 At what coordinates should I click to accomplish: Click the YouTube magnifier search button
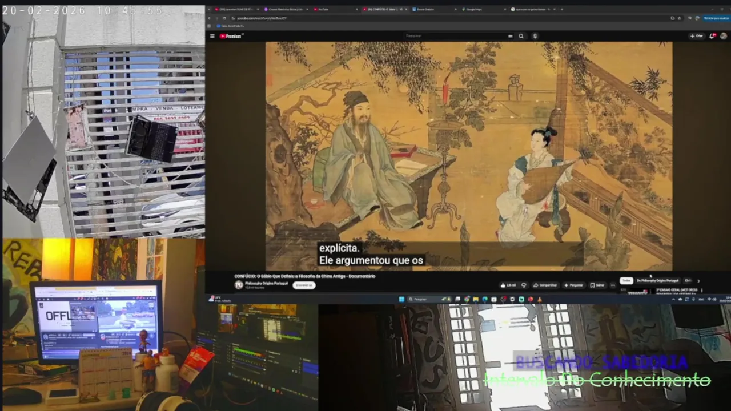point(521,36)
